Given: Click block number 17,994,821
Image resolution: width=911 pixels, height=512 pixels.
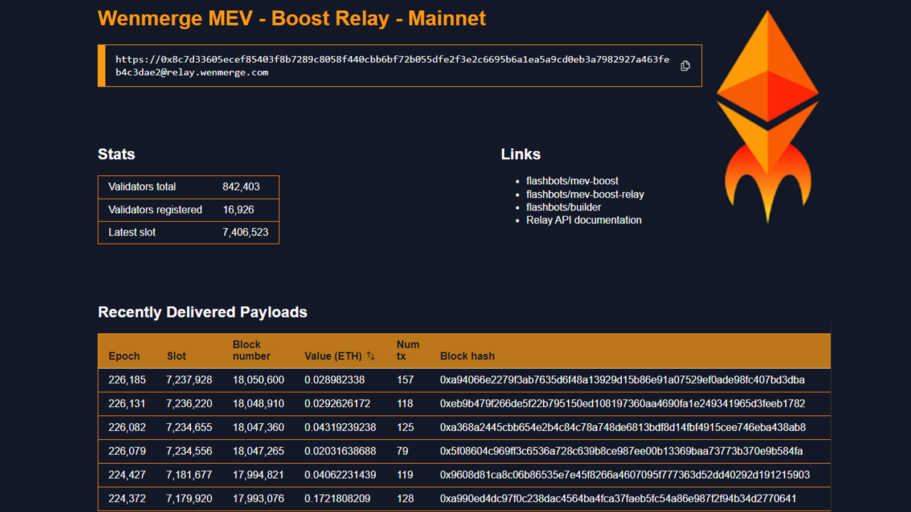Looking at the screenshot, I should pyautogui.click(x=258, y=475).
